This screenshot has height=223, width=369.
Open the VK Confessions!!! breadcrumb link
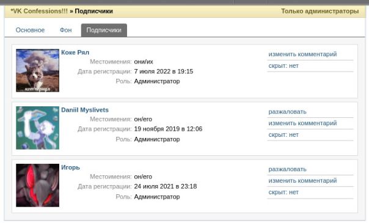(39, 11)
